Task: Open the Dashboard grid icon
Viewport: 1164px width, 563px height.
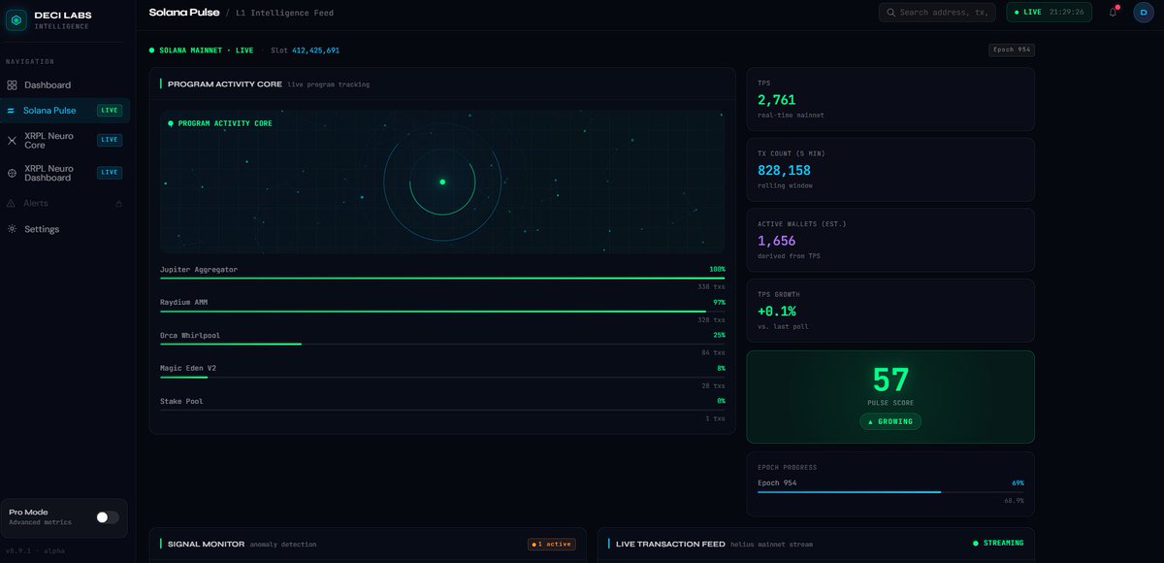Action: pyautogui.click(x=12, y=85)
